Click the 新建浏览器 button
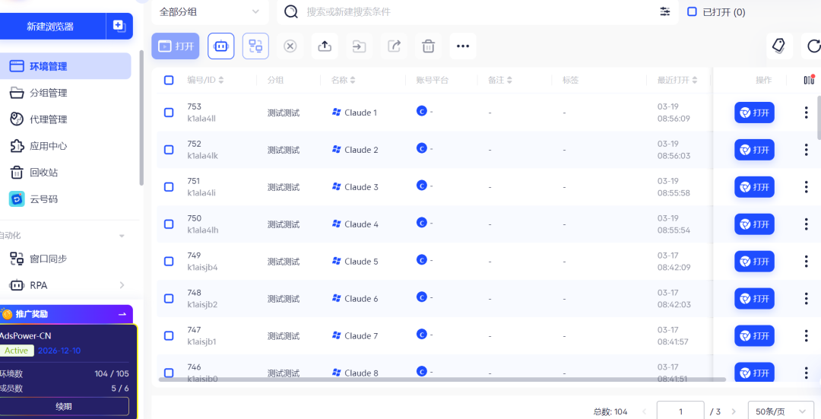Image resolution: width=821 pixels, height=419 pixels. click(x=52, y=26)
